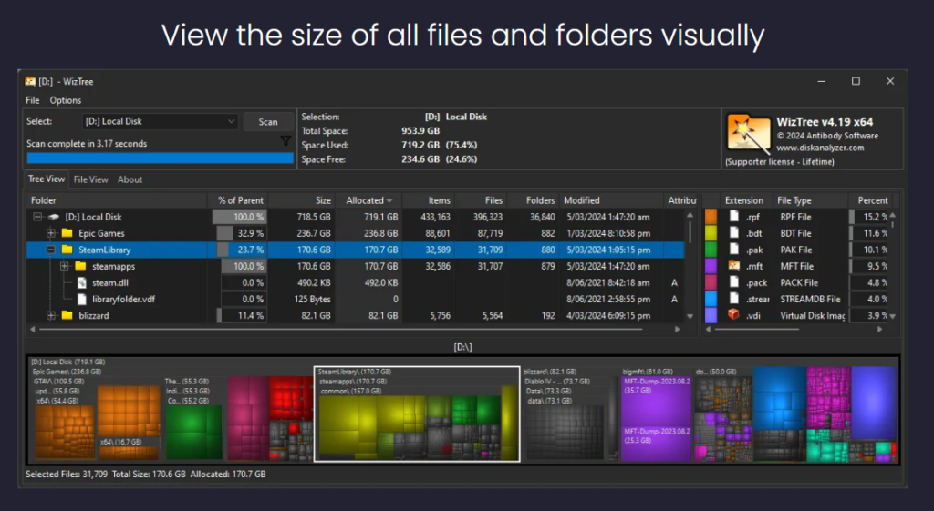
Task: Click the STREAMDB File type entry
Action: [810, 299]
